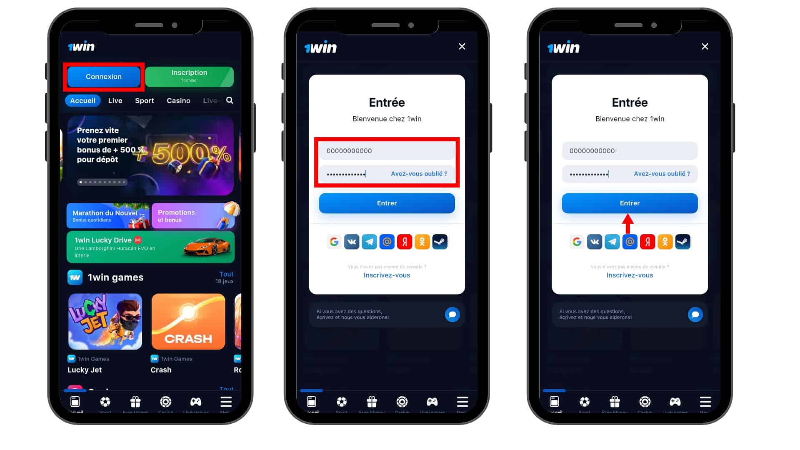Click the phone number input field
This screenshot has height=450, width=800.
(386, 150)
